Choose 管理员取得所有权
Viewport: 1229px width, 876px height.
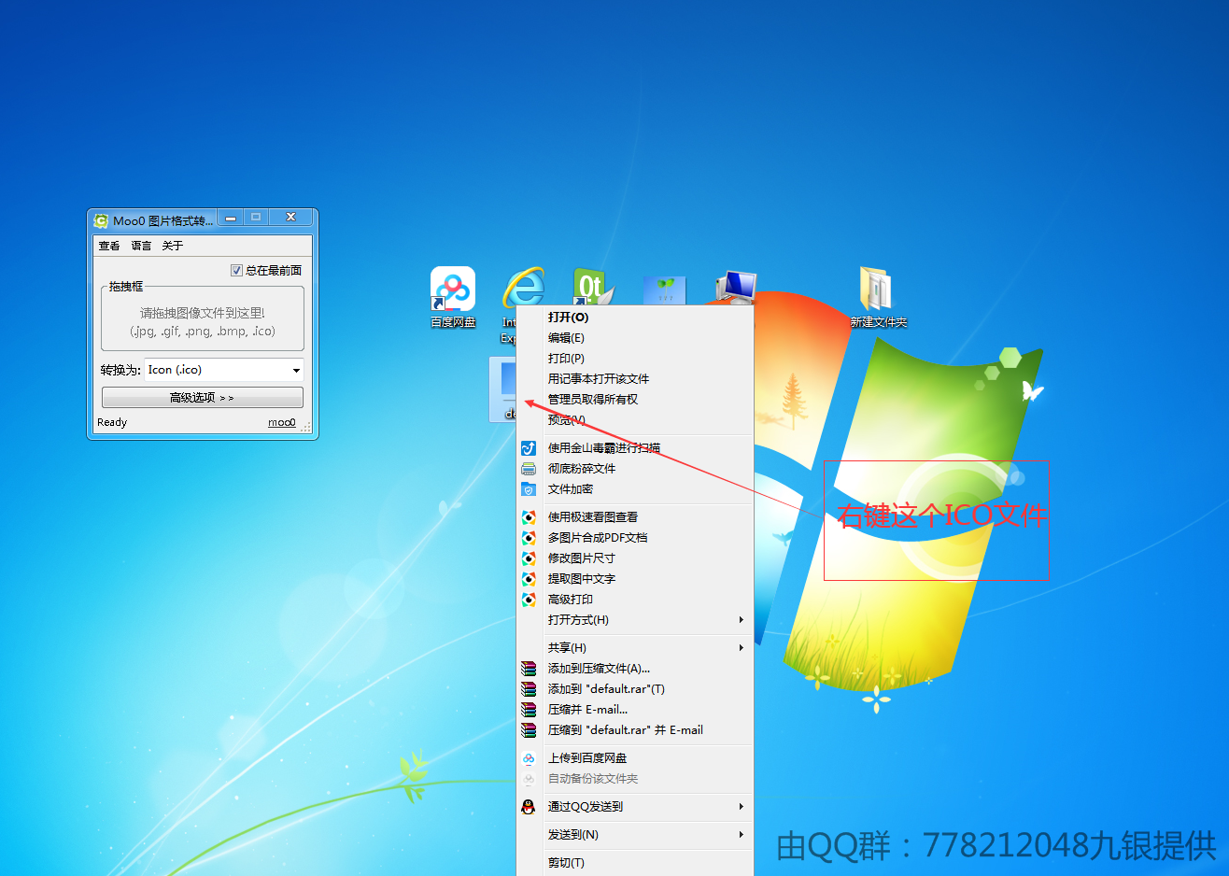635,400
